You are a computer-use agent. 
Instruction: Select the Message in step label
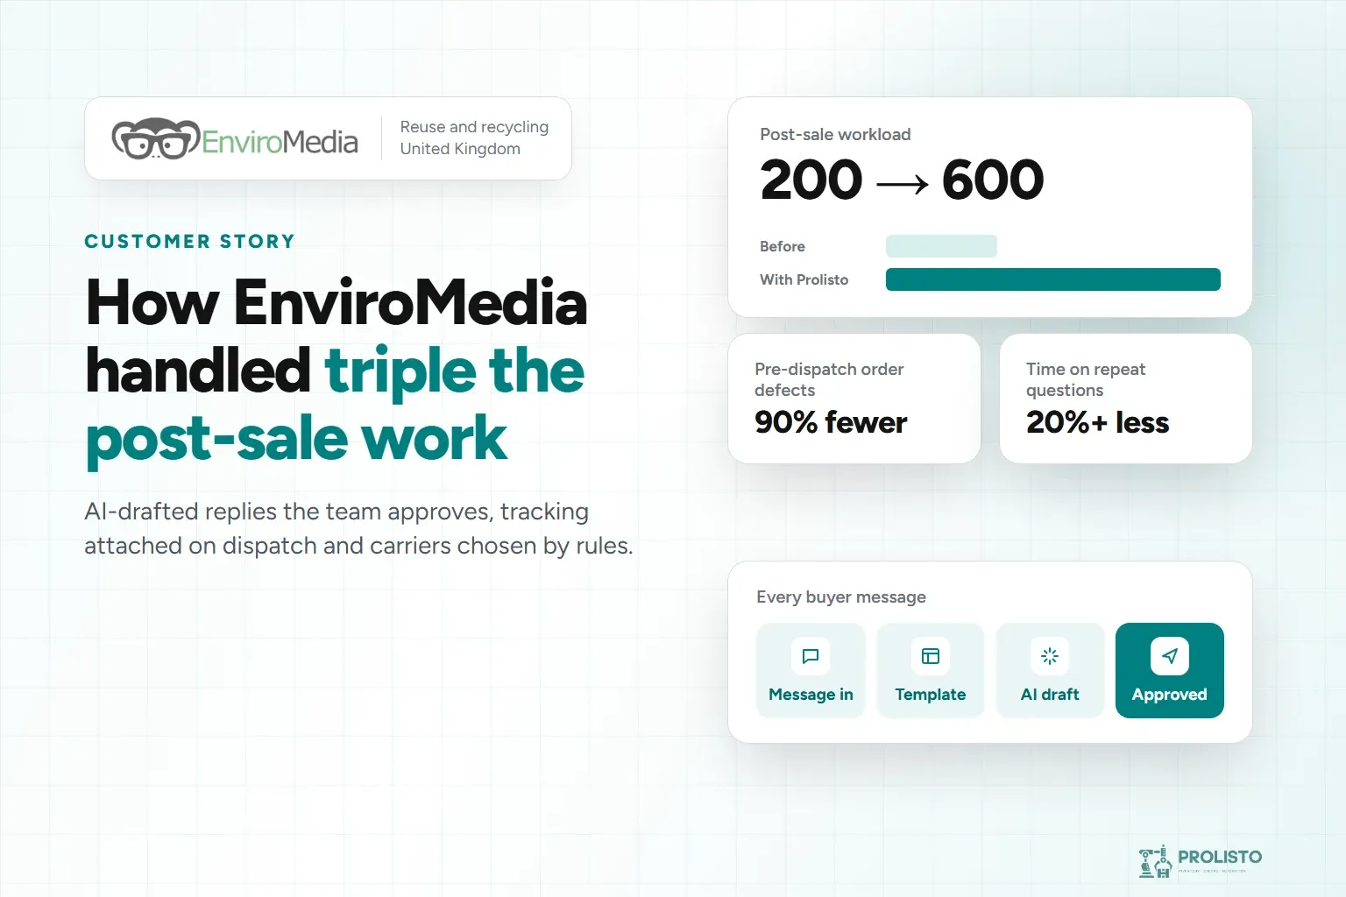pos(811,695)
